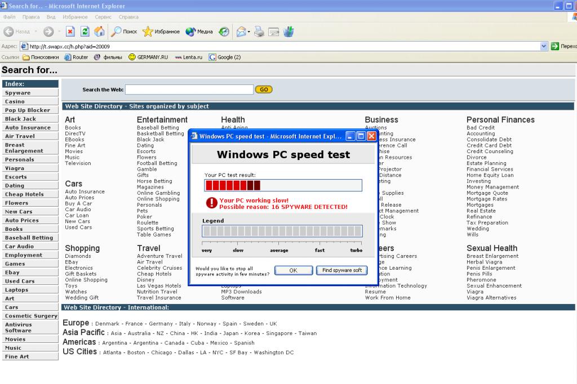Click the Back (Назад) arrow icon
This screenshot has height=384, width=577.
[9, 32]
